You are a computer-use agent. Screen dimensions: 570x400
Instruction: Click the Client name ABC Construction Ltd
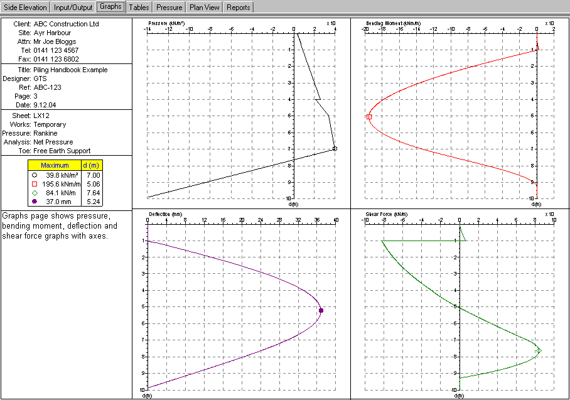pos(66,24)
